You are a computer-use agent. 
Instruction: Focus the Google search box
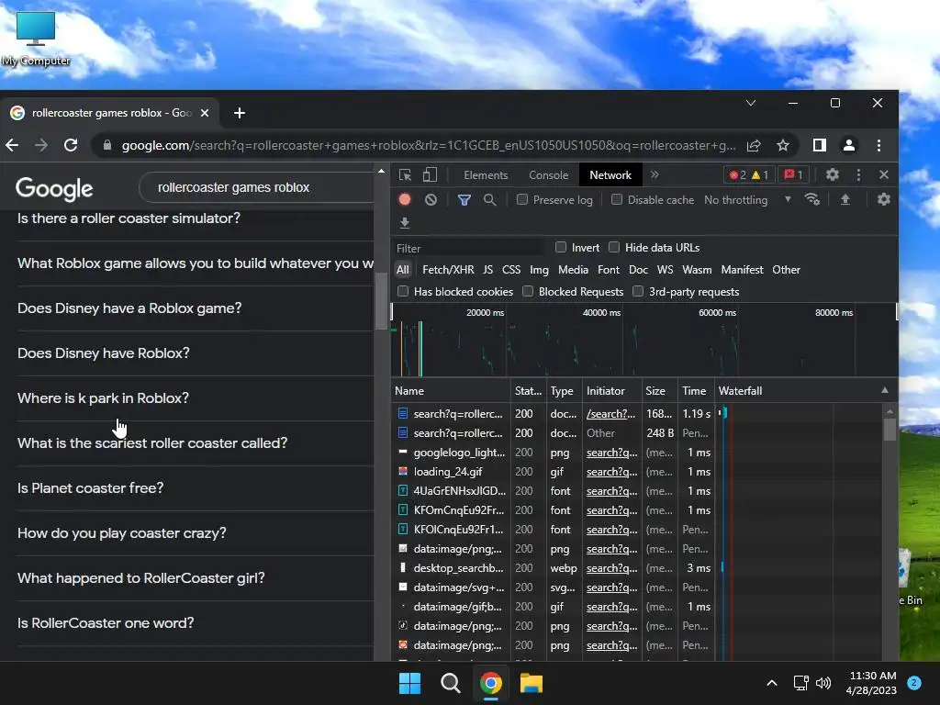(258, 187)
